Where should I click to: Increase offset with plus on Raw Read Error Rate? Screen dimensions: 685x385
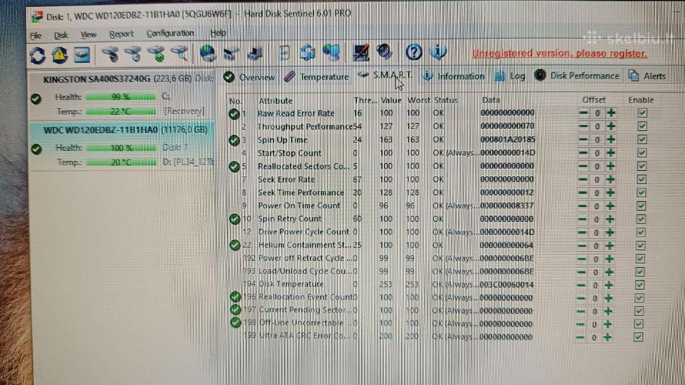(x=611, y=113)
